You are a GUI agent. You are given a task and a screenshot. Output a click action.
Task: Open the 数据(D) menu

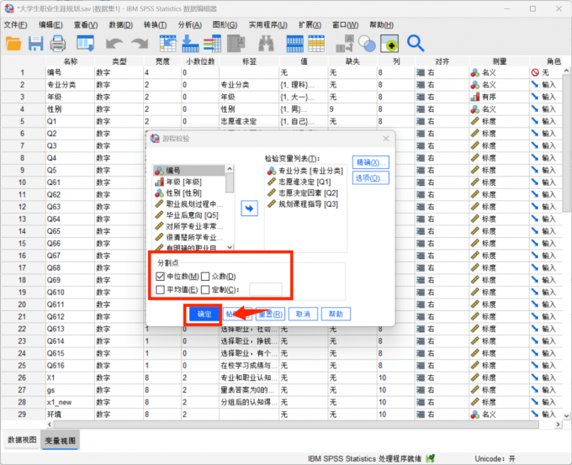(x=121, y=24)
